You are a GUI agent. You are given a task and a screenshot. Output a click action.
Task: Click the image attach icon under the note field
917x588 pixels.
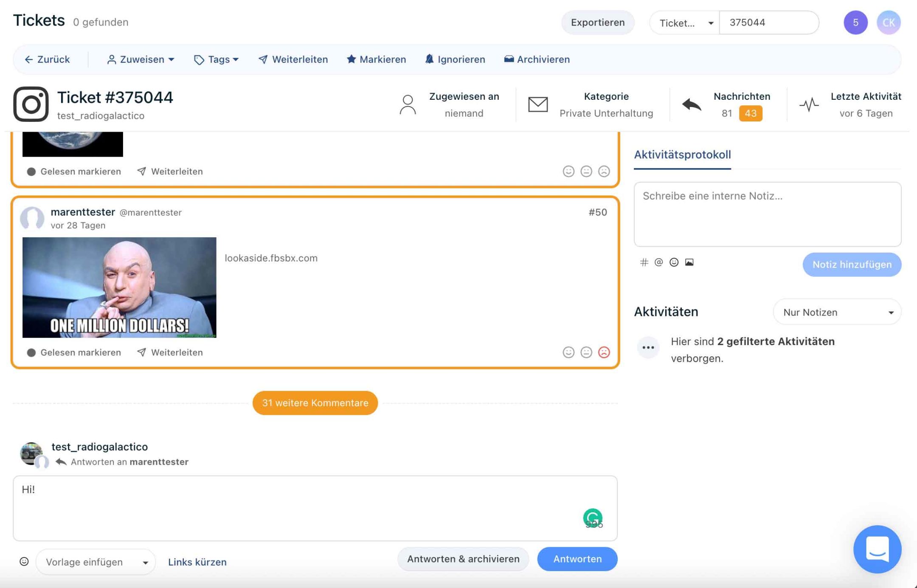[689, 262]
